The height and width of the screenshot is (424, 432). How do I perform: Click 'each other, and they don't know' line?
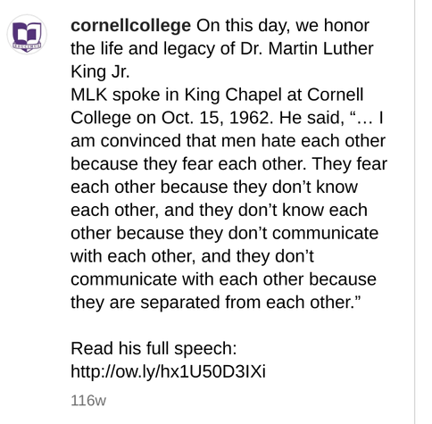pyautogui.click(x=219, y=210)
